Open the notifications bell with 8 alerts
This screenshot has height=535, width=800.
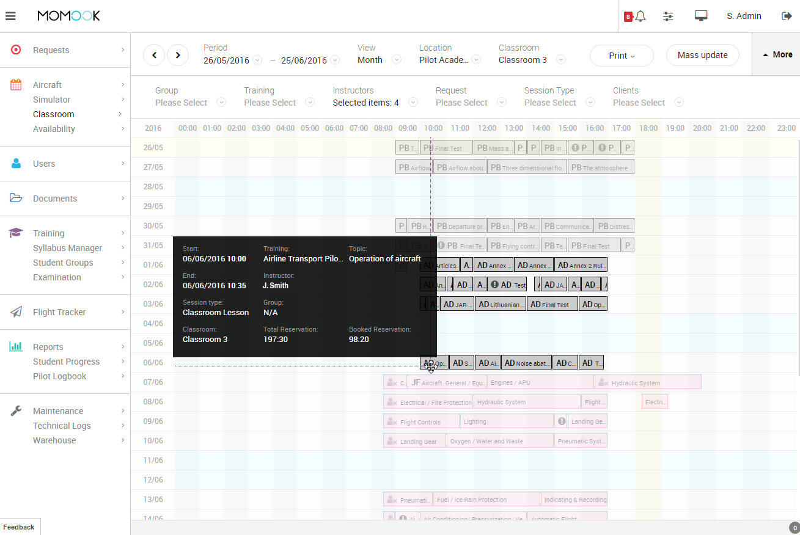tap(639, 16)
